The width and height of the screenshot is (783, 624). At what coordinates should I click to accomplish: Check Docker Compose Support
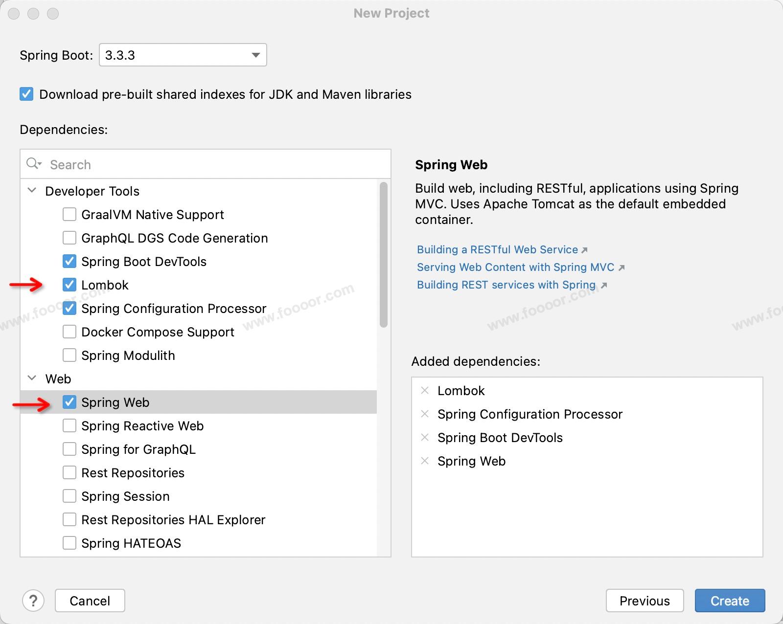click(x=69, y=332)
